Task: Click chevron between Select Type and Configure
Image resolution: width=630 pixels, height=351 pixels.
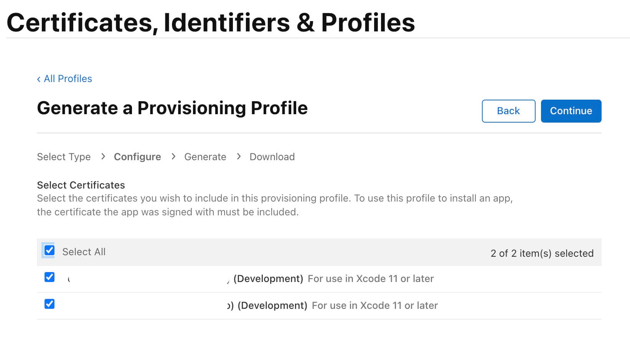Action: pyautogui.click(x=103, y=156)
